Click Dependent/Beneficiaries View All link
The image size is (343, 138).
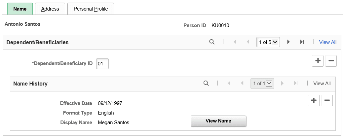point(328,42)
